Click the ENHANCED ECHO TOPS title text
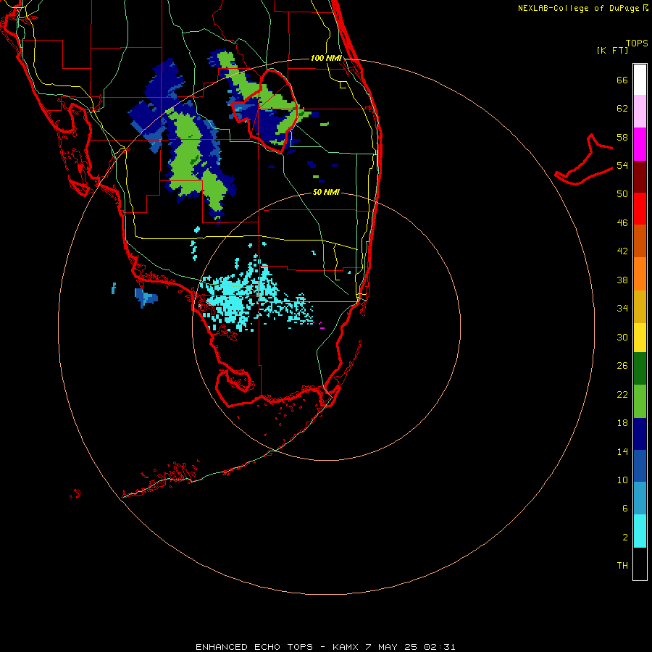This screenshot has width=652, height=652. 254,647
